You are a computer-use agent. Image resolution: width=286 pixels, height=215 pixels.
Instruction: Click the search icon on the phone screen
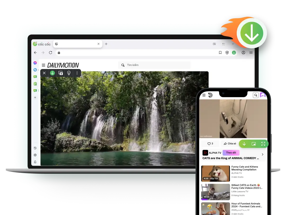coord(255,95)
